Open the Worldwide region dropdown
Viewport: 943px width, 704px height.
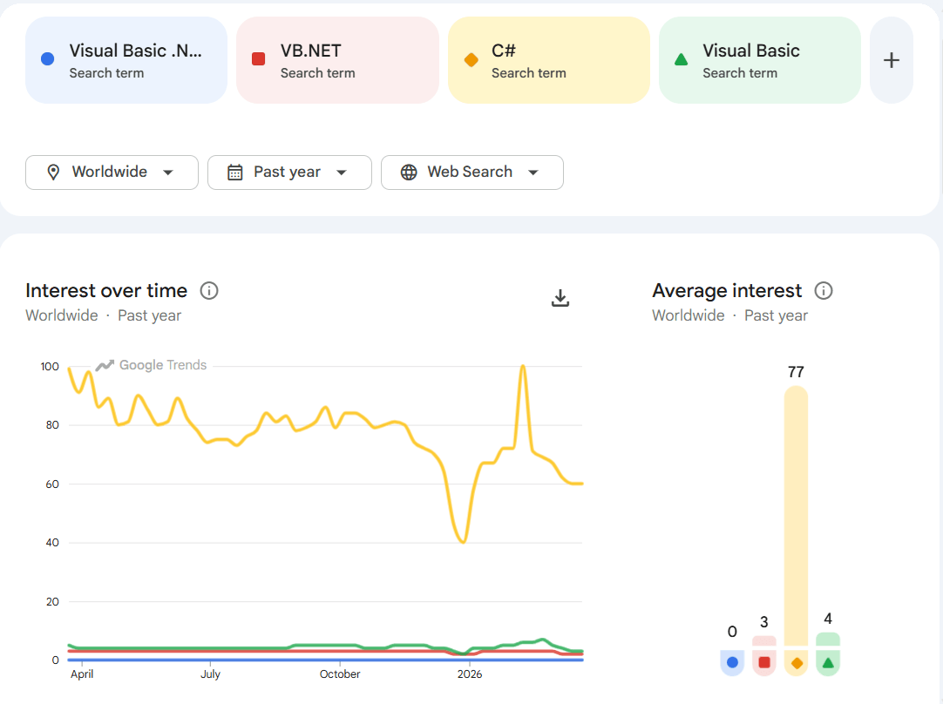(112, 173)
